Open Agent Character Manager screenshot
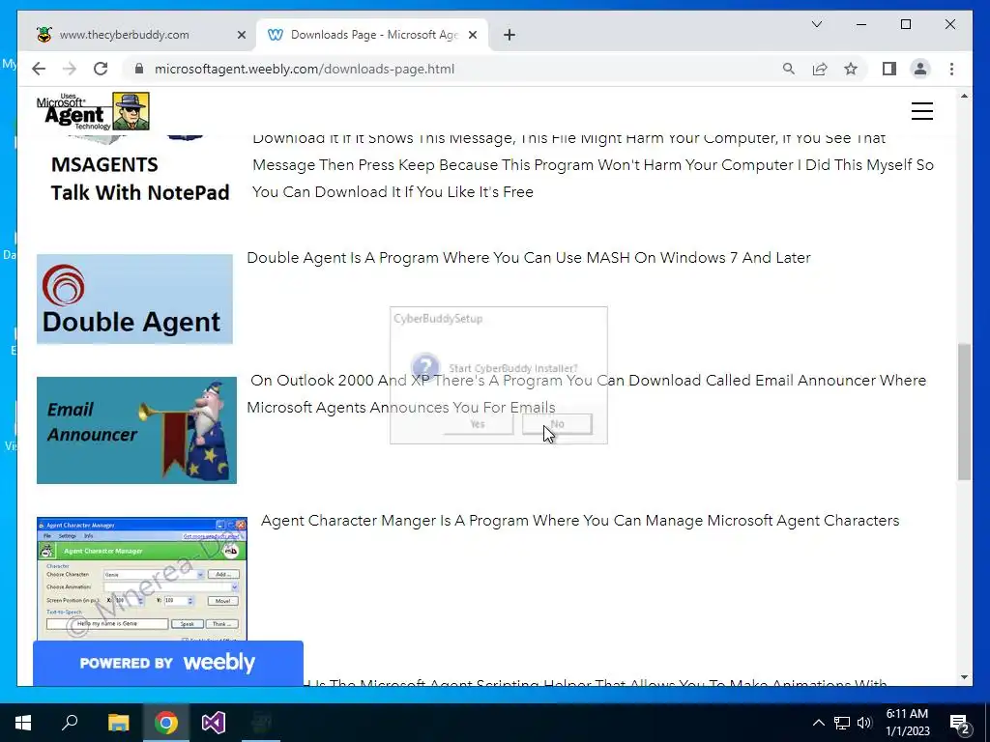The width and height of the screenshot is (990, 742). tap(142, 580)
